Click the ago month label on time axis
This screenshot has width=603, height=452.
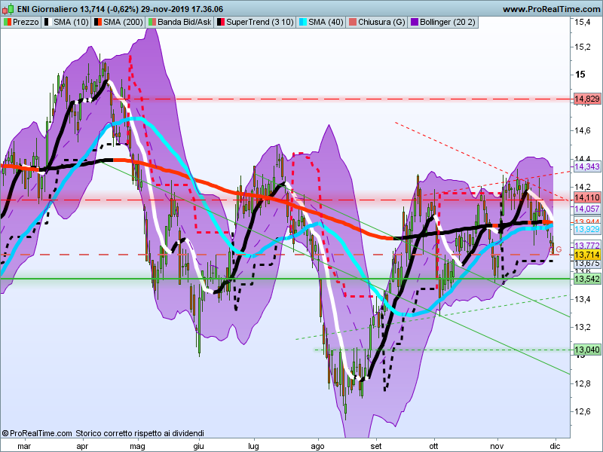(317, 446)
